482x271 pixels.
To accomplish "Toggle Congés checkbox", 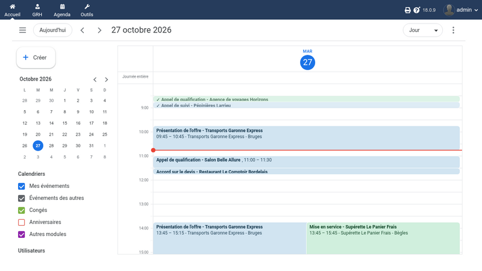I will [22, 210].
